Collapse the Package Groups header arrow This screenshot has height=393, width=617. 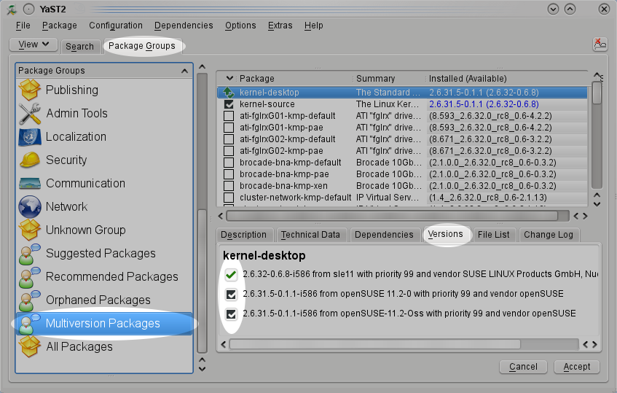pyautogui.click(x=184, y=71)
